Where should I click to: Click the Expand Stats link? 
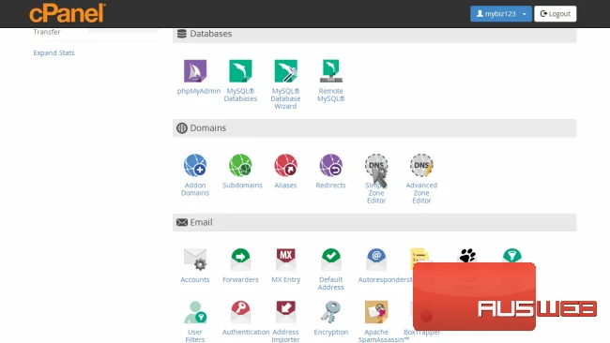(x=53, y=52)
